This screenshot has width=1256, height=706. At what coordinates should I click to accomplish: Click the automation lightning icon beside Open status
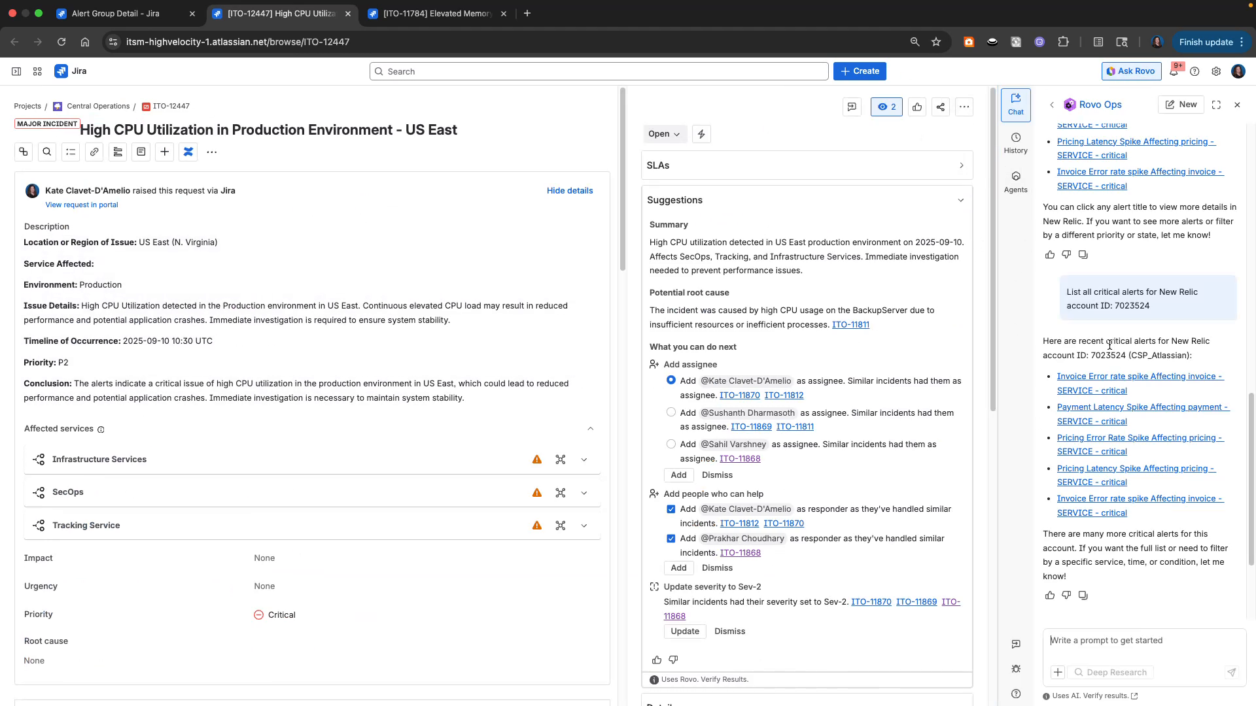701,134
